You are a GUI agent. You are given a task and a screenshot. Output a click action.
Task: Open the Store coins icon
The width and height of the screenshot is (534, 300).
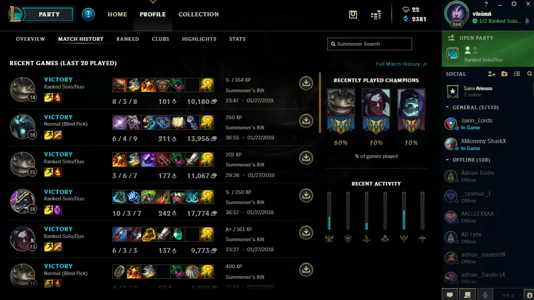point(376,15)
